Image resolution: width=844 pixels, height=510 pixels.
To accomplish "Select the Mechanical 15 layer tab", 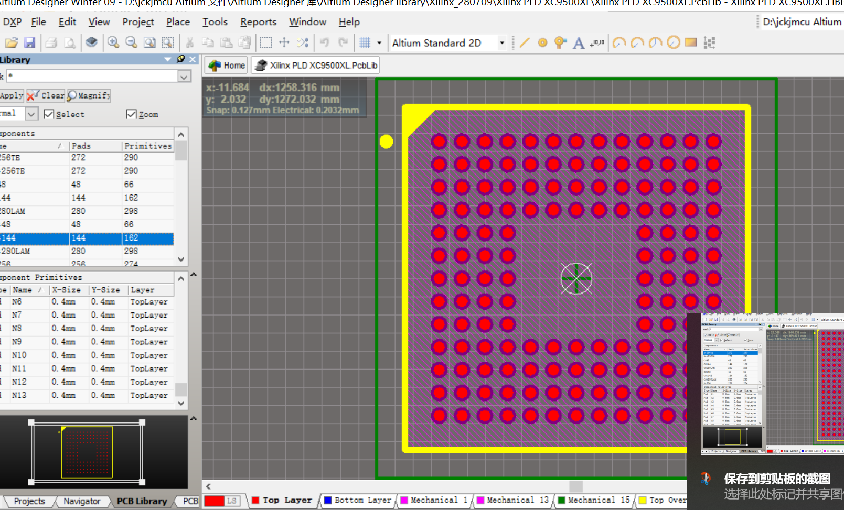I will tap(594, 501).
